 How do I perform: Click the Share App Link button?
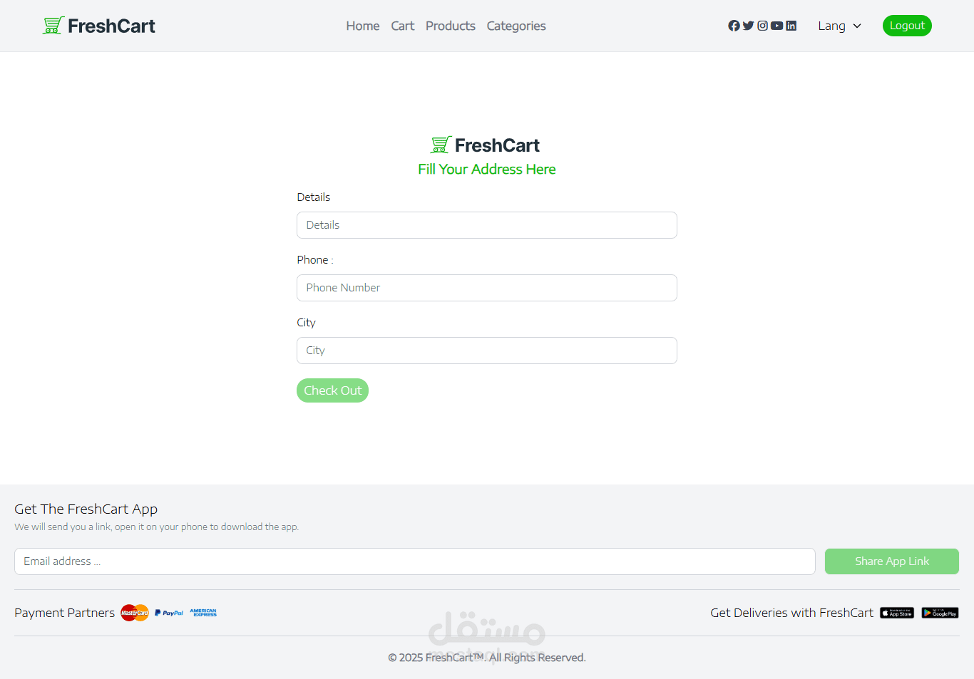(x=892, y=561)
